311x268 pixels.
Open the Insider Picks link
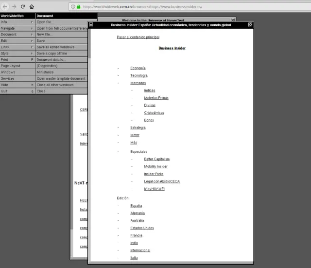click(x=154, y=174)
